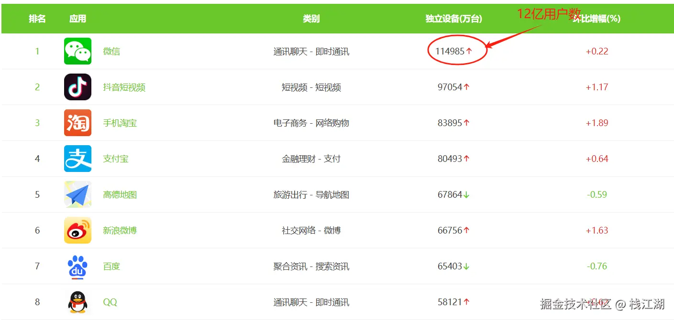Select the value 80493 for 支付宝
The width and height of the screenshot is (674, 320).
click(x=450, y=159)
